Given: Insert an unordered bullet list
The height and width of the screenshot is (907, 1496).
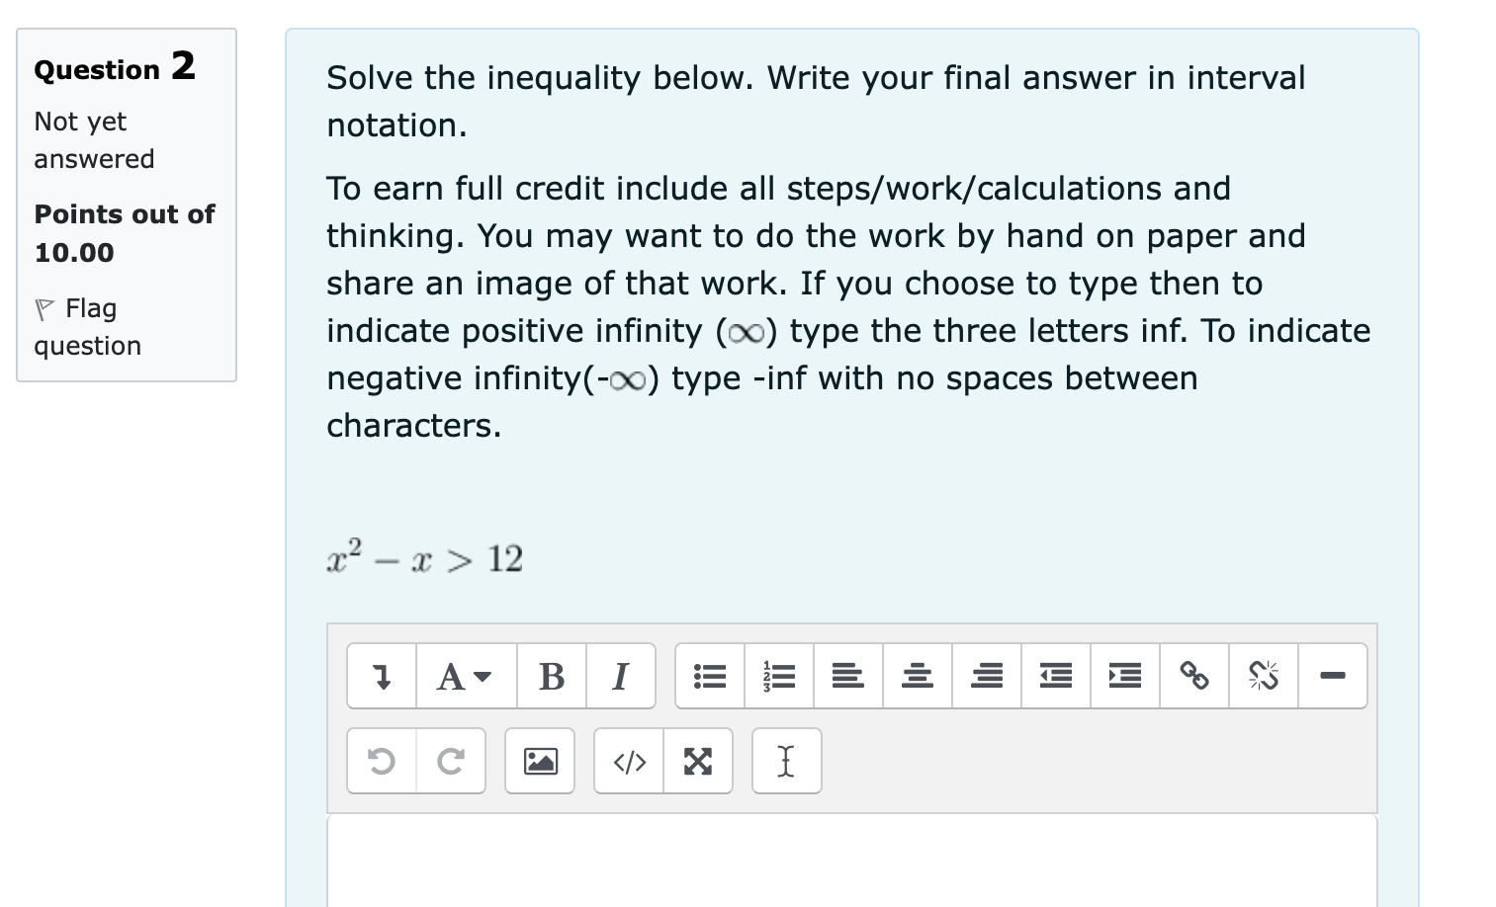Looking at the screenshot, I should click(710, 676).
